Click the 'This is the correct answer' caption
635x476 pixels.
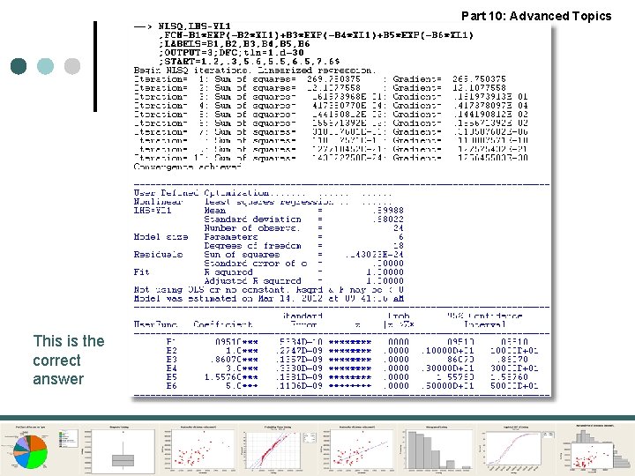pos(69,360)
